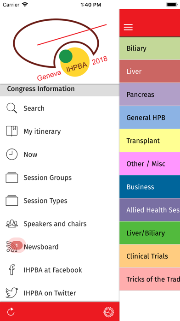
Task: Toggle the hamburger menu button
Action: coord(128,27)
